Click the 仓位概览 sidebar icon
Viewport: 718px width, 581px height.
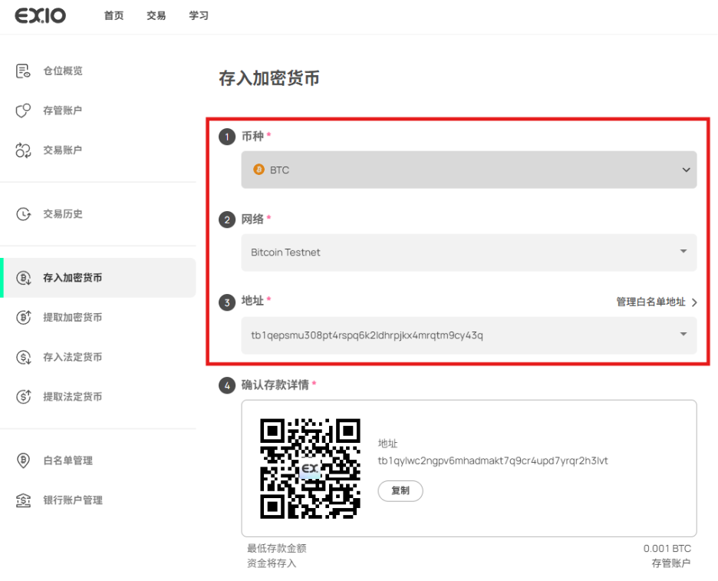(23, 71)
